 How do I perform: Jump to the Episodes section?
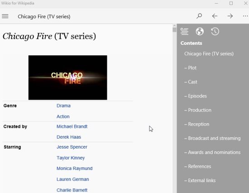pos(196,96)
